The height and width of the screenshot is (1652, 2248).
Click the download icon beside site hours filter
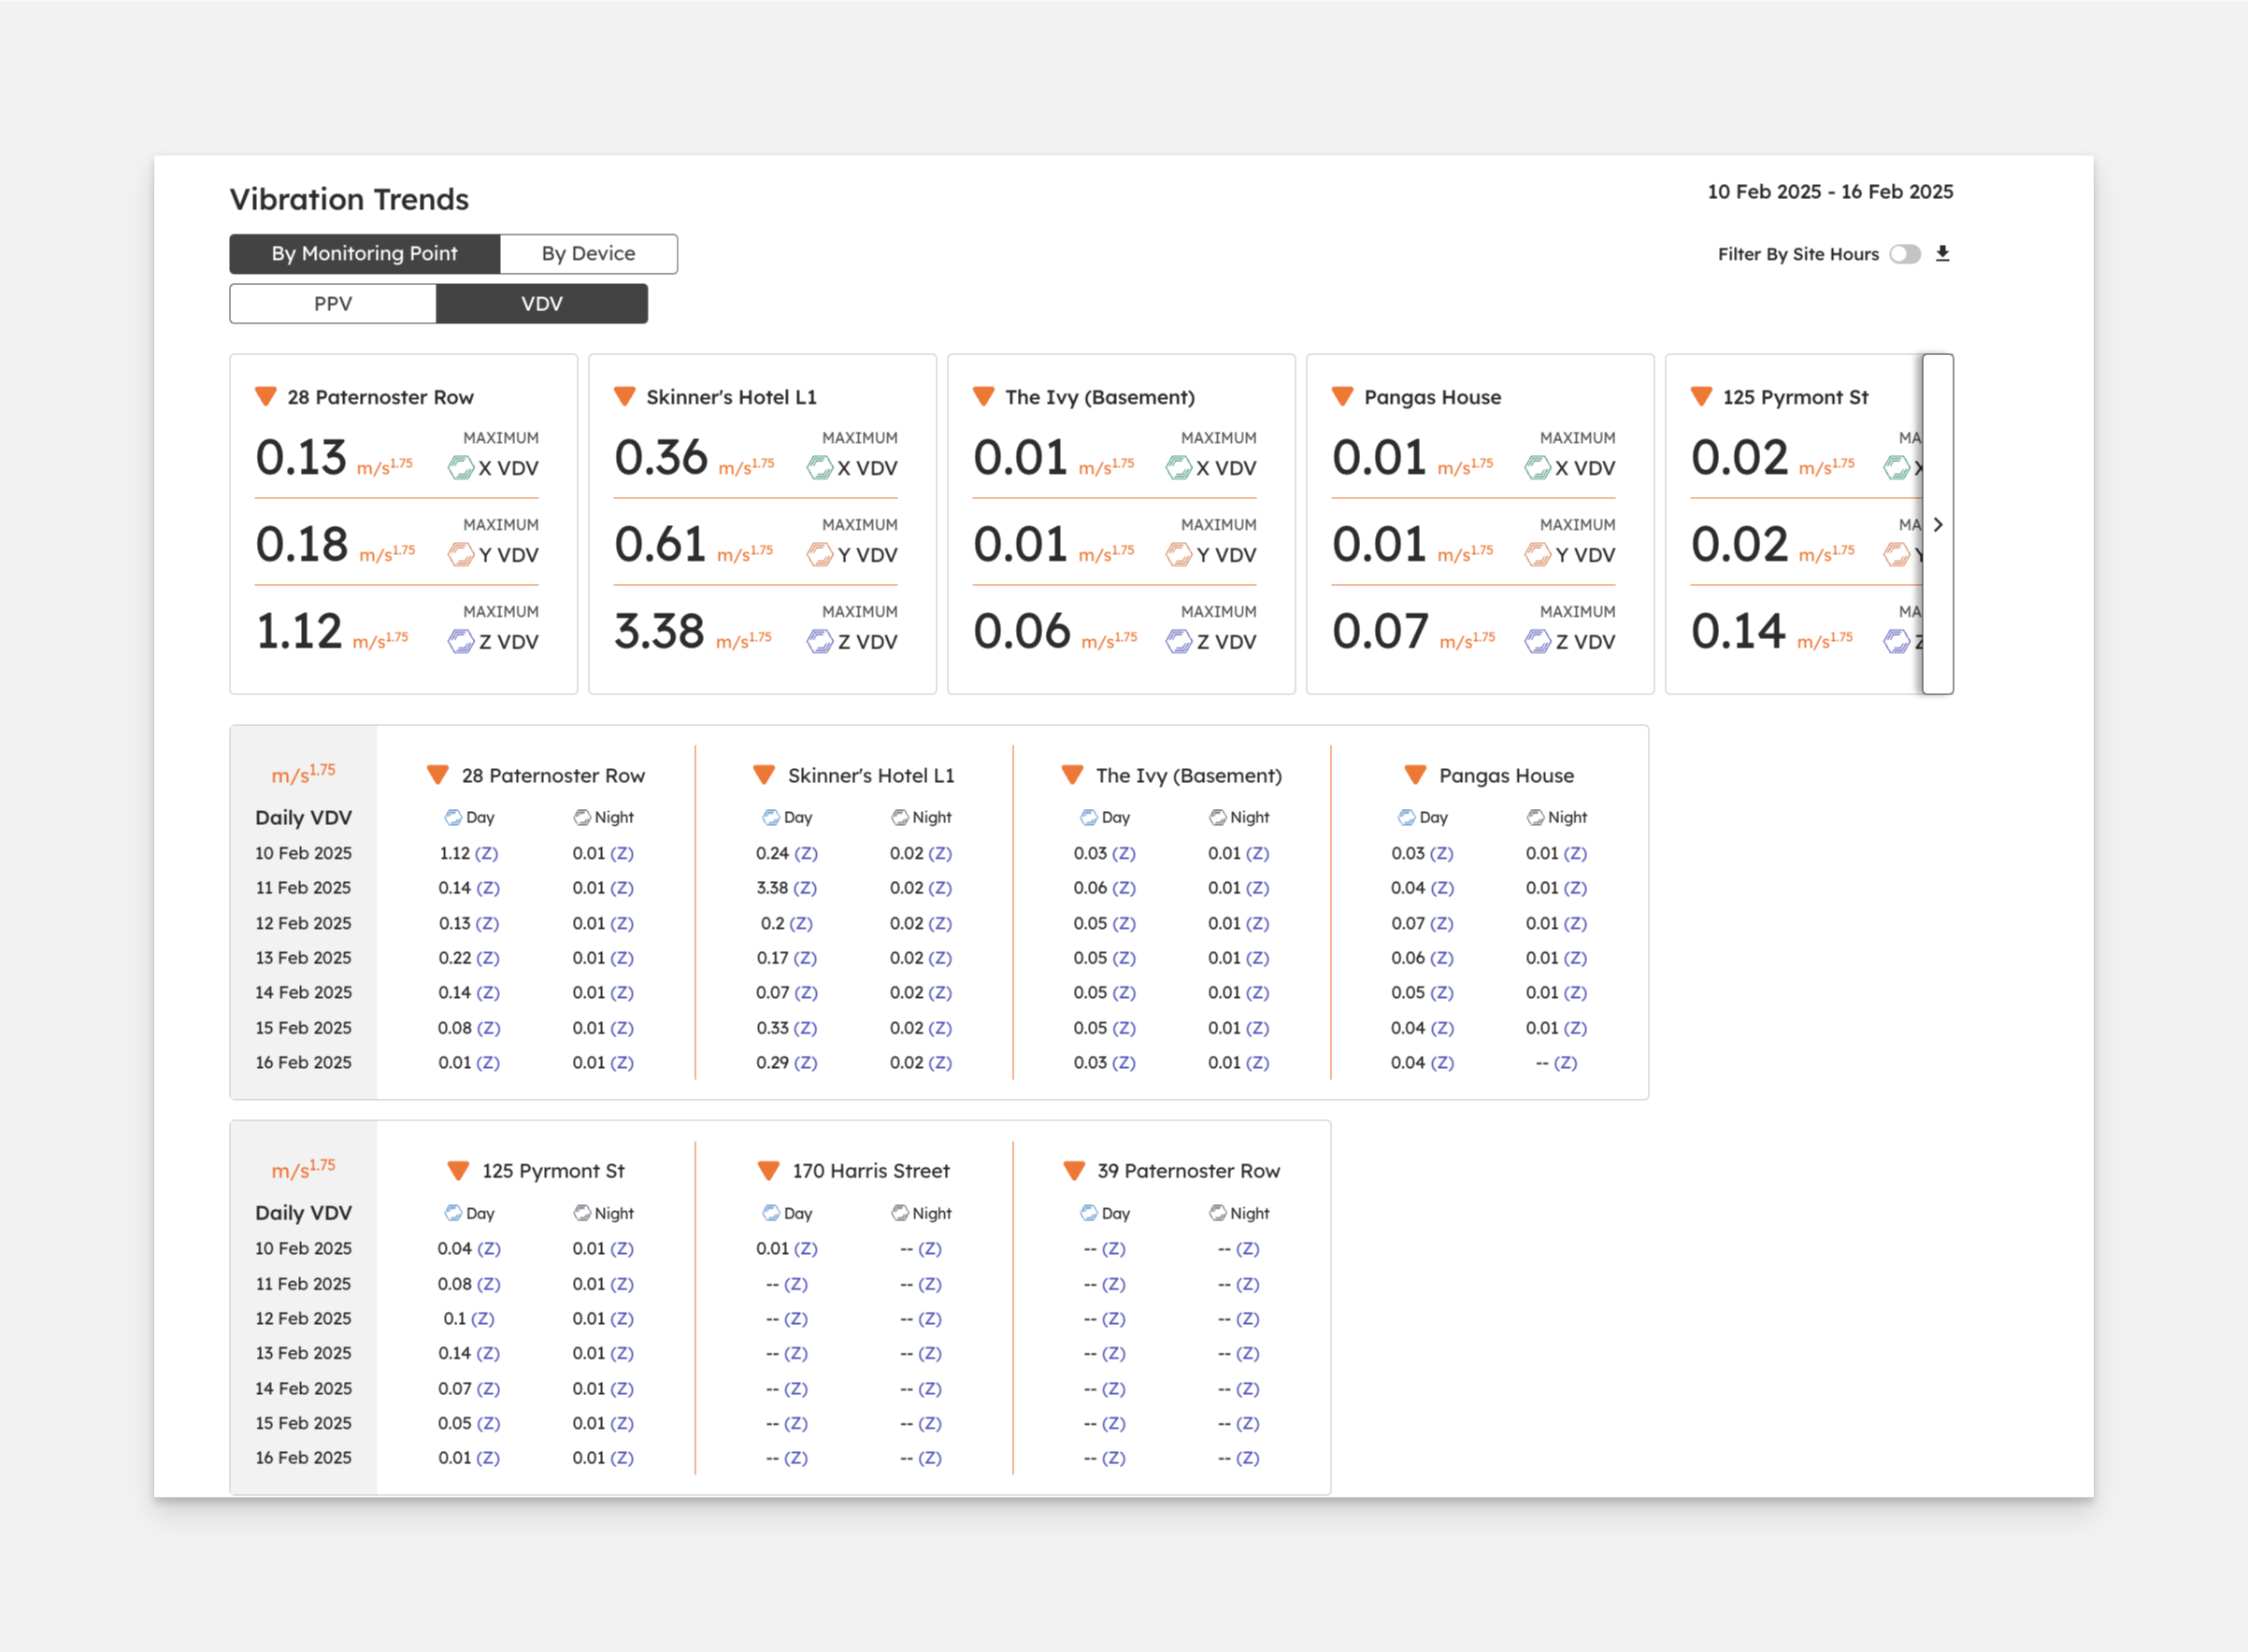1941,254
